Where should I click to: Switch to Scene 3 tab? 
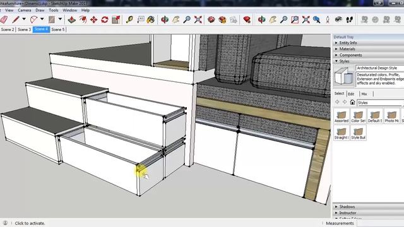(24, 30)
